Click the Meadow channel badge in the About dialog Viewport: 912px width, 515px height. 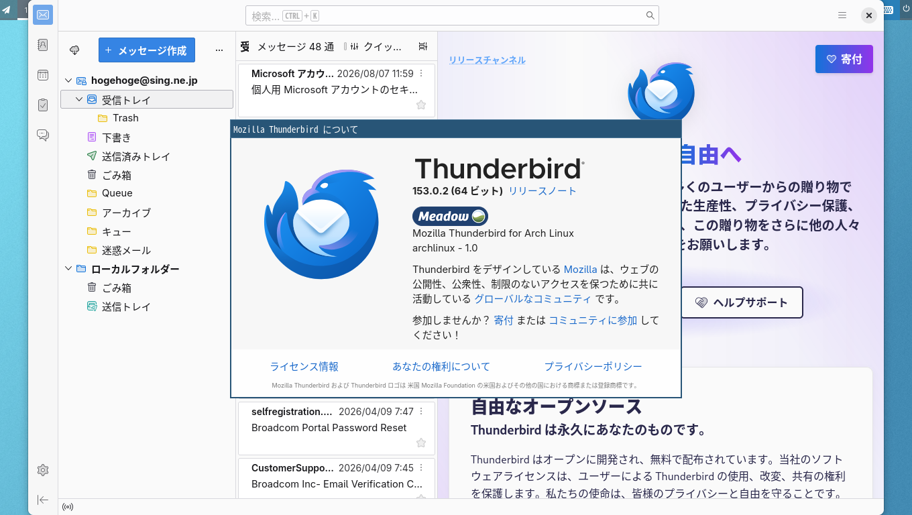click(450, 216)
